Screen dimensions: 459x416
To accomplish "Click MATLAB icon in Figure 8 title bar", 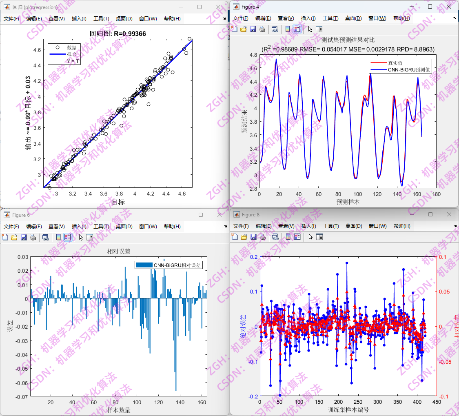I will (237, 214).
